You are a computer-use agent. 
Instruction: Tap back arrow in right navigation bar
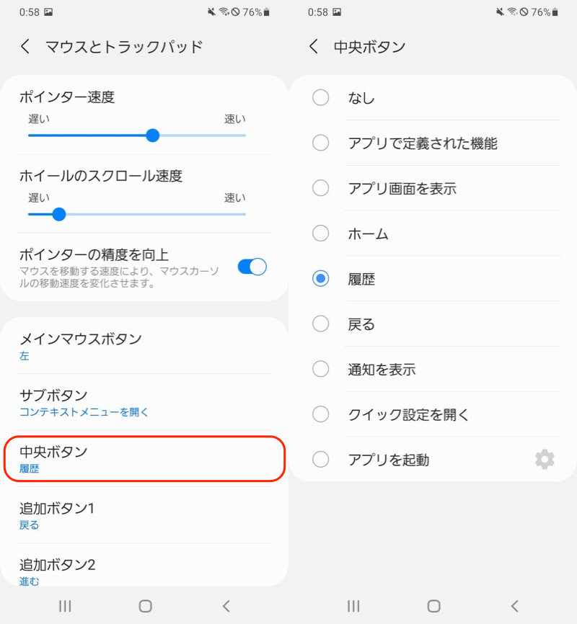coord(514,606)
